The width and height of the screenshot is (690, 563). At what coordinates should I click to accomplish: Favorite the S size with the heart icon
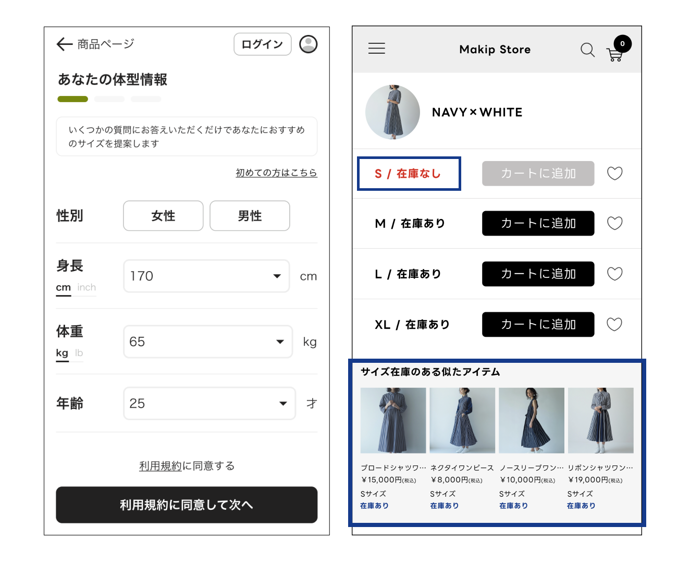[615, 174]
